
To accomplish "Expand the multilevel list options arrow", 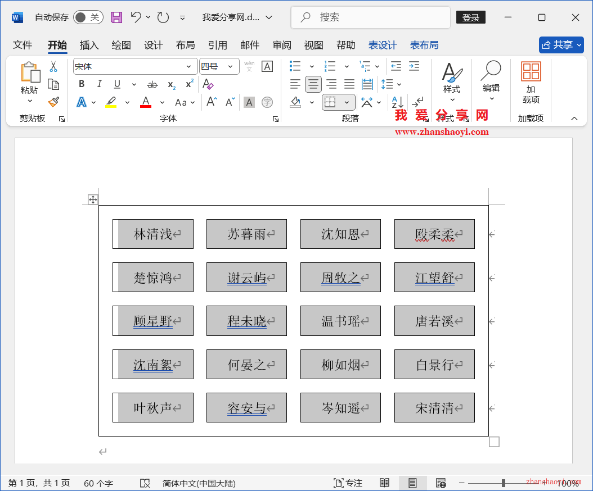I will click(x=378, y=67).
